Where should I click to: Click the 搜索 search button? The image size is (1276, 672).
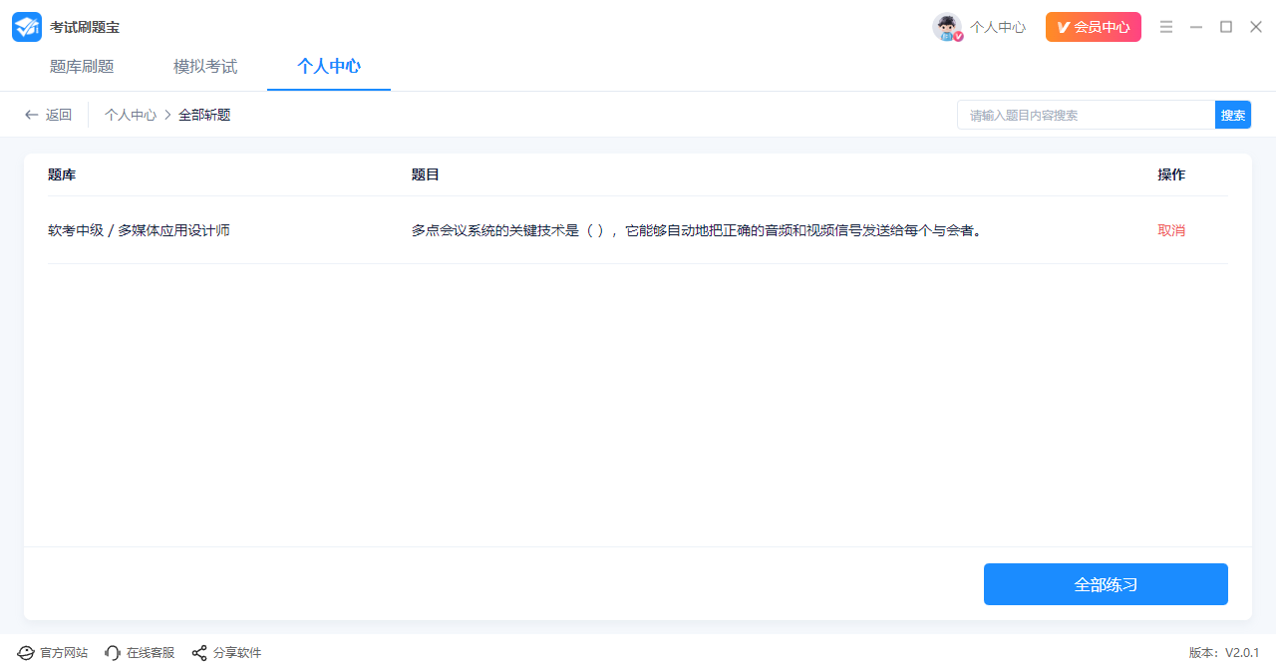pos(1233,115)
